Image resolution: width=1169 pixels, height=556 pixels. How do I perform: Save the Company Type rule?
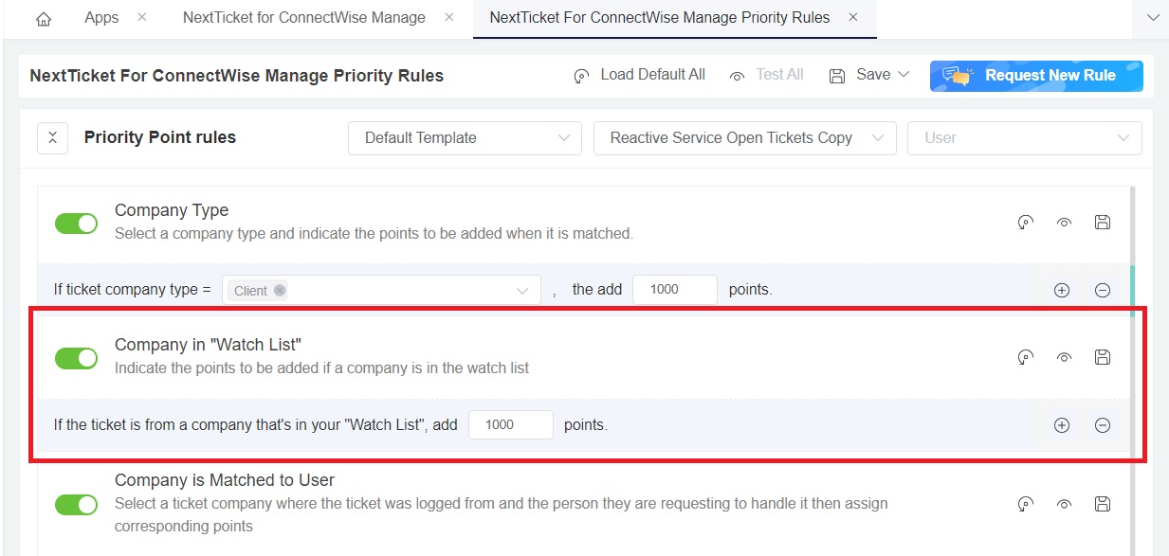point(1103,223)
